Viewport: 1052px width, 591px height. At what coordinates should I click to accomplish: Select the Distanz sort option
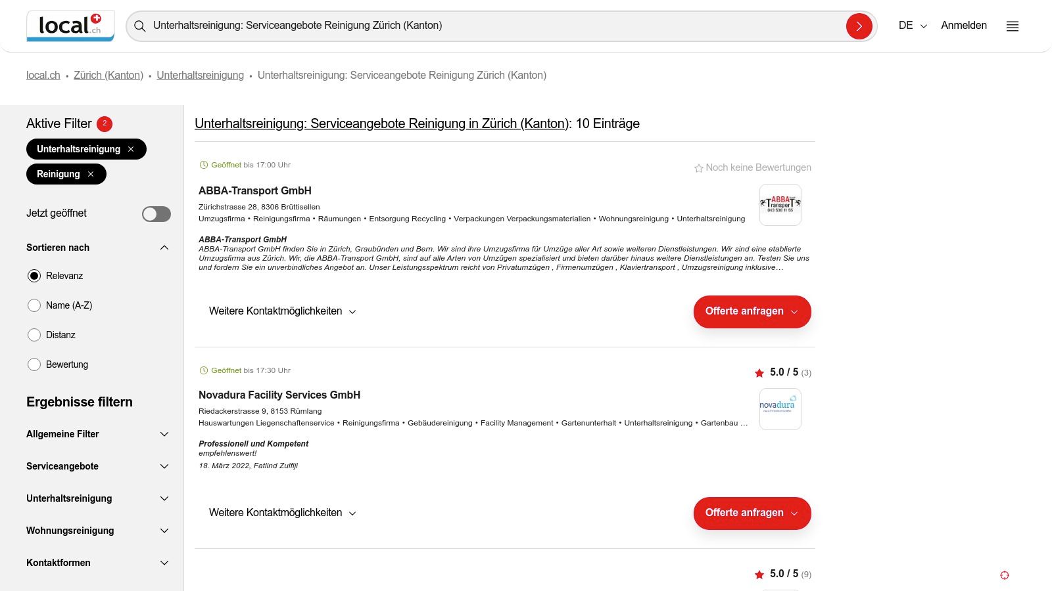tap(34, 335)
